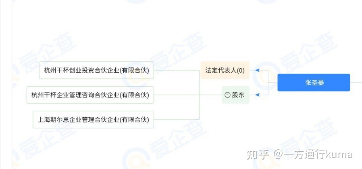Viewport: 362px width, 169px height.
Task: Open 上海期尔思企业管理合伙企业(有限合伙) company node
Action: click(93, 120)
